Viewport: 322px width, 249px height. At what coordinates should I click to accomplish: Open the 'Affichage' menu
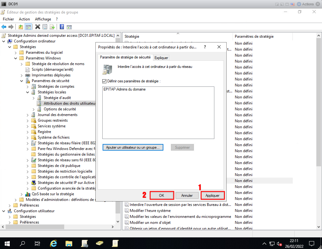tap(43, 19)
